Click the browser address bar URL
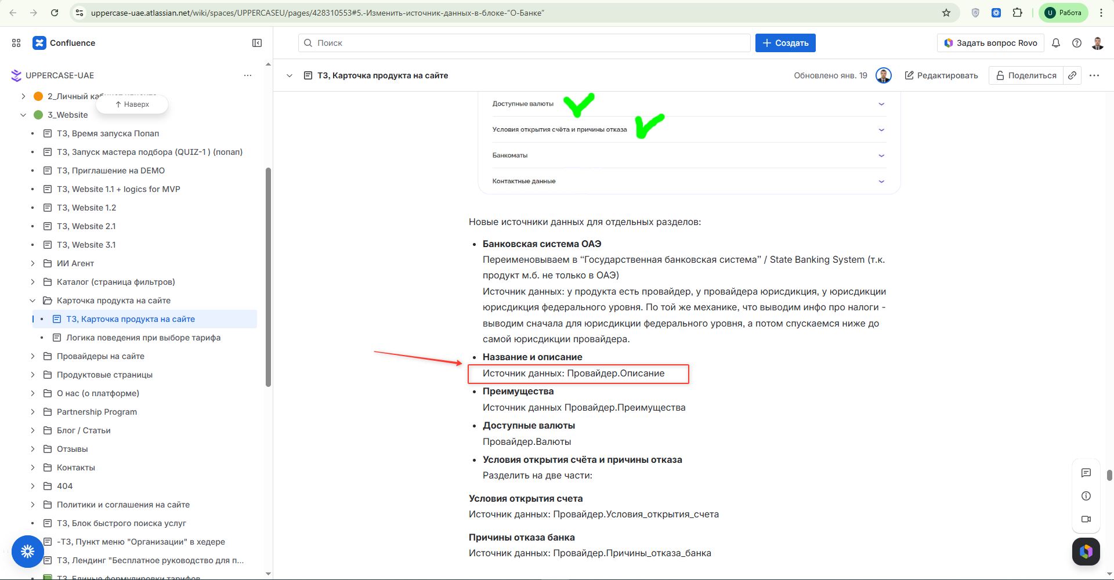This screenshot has height=580, width=1114. pos(317,13)
